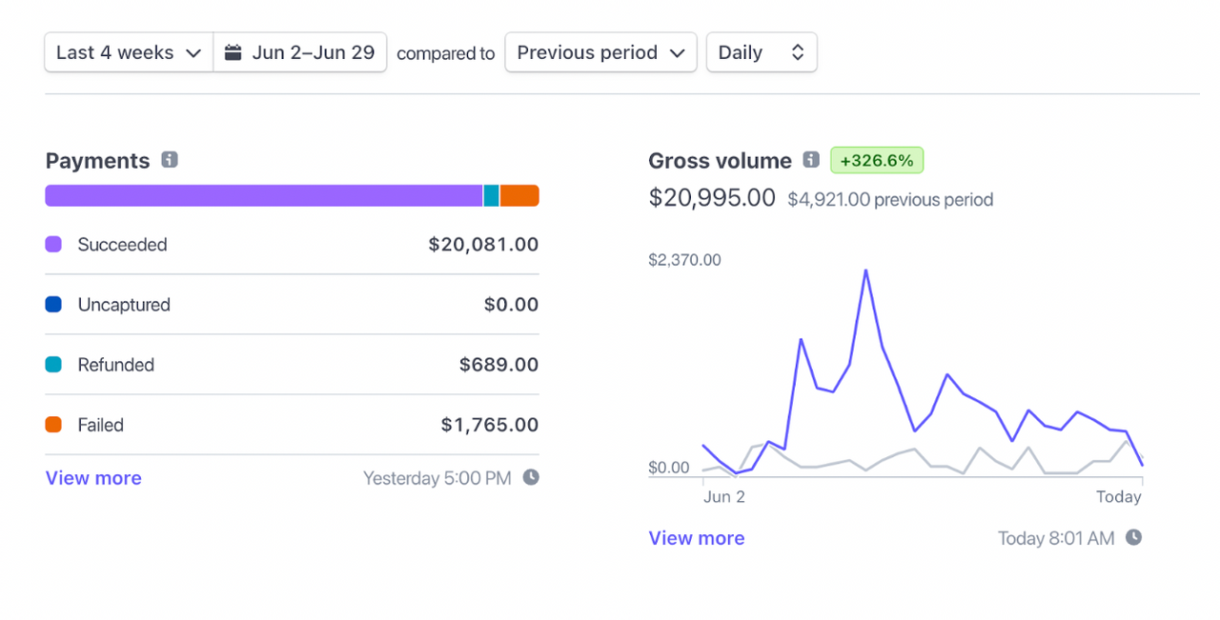Viewport: 1220px width, 620px height.
Task: Click the peak of the gross volume line
Action: tap(865, 271)
